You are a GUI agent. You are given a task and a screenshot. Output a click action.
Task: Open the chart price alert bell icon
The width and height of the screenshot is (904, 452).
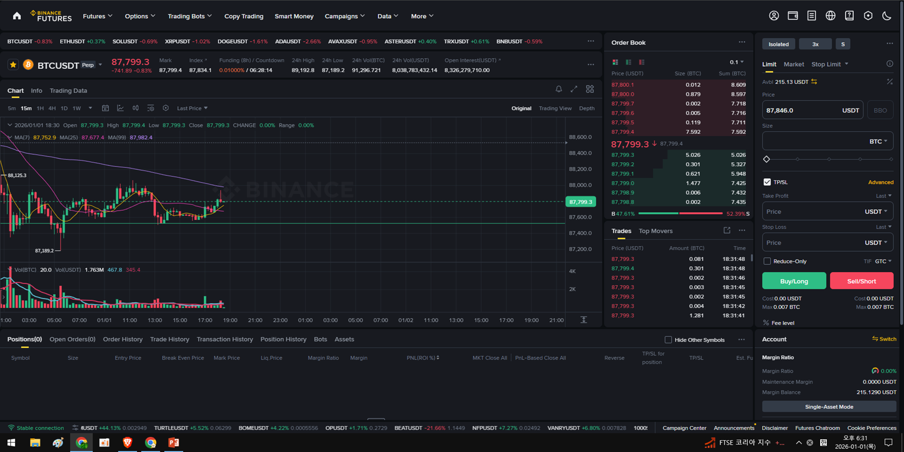click(559, 89)
